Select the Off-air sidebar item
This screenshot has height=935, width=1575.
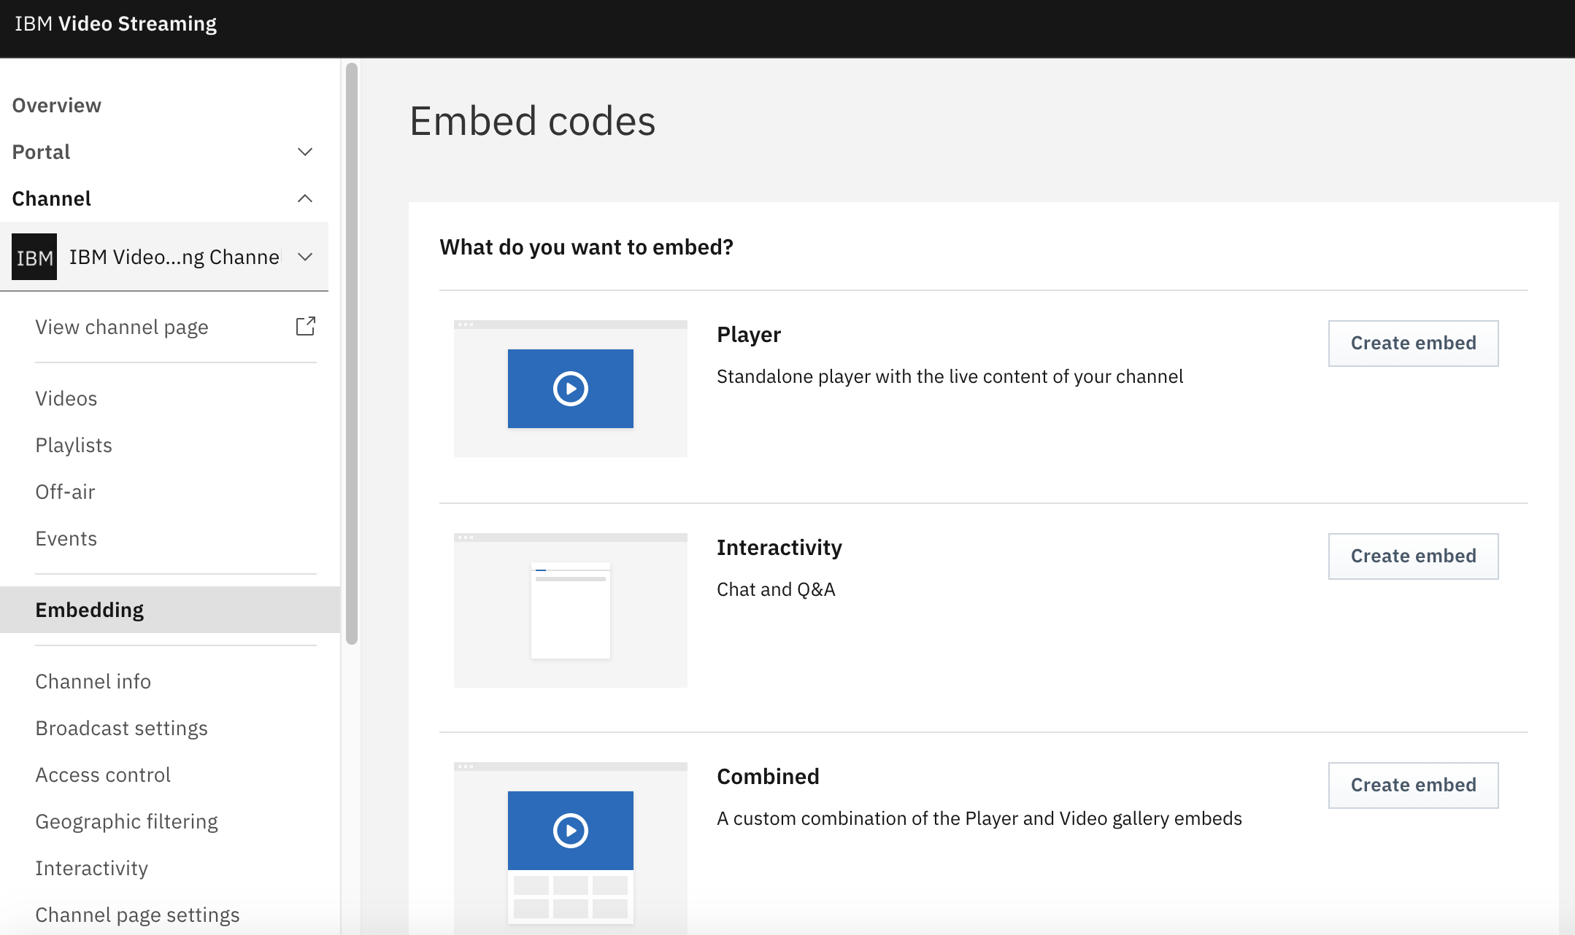[x=65, y=492]
